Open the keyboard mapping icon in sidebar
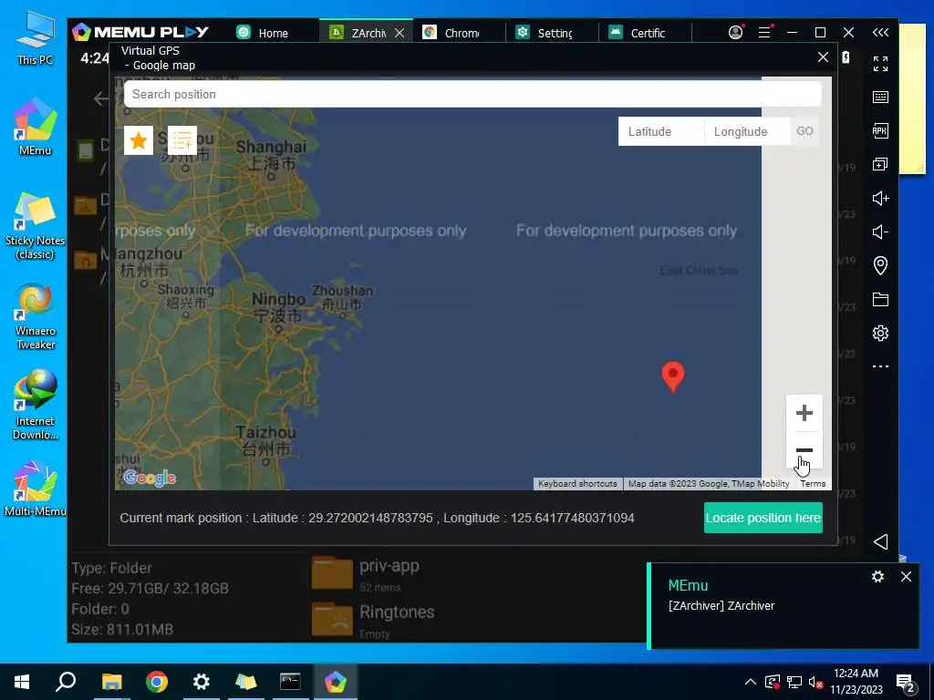Screen dimensions: 934x700 [880, 97]
